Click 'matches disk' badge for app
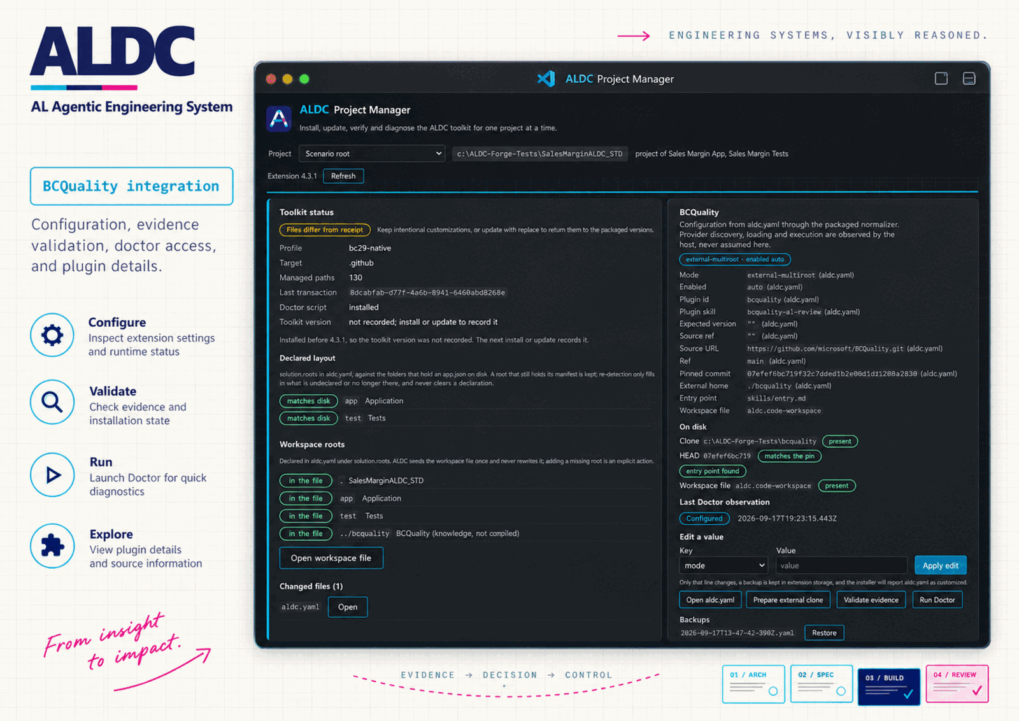 tap(308, 401)
